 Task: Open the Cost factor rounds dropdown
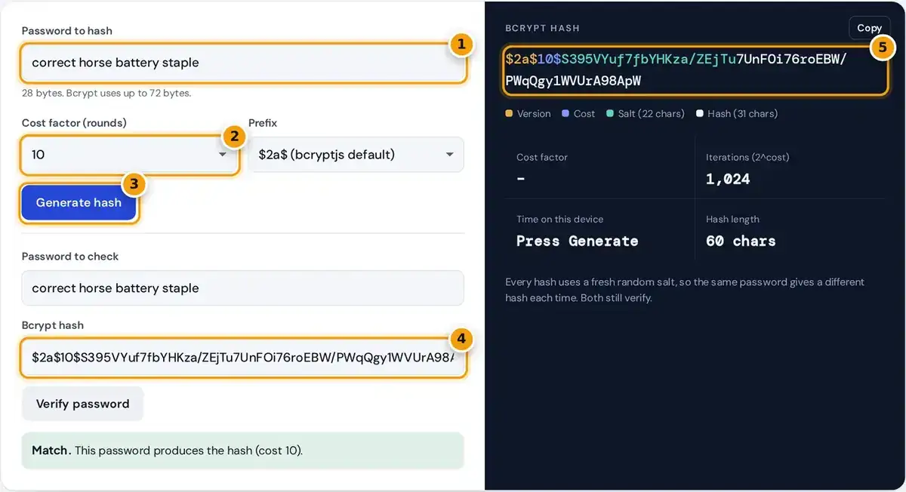[129, 155]
